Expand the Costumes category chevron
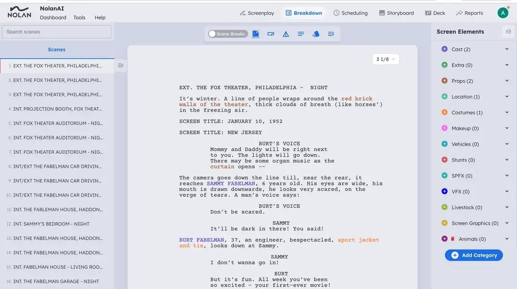Screen dimensions: 517x289 coord(507,112)
